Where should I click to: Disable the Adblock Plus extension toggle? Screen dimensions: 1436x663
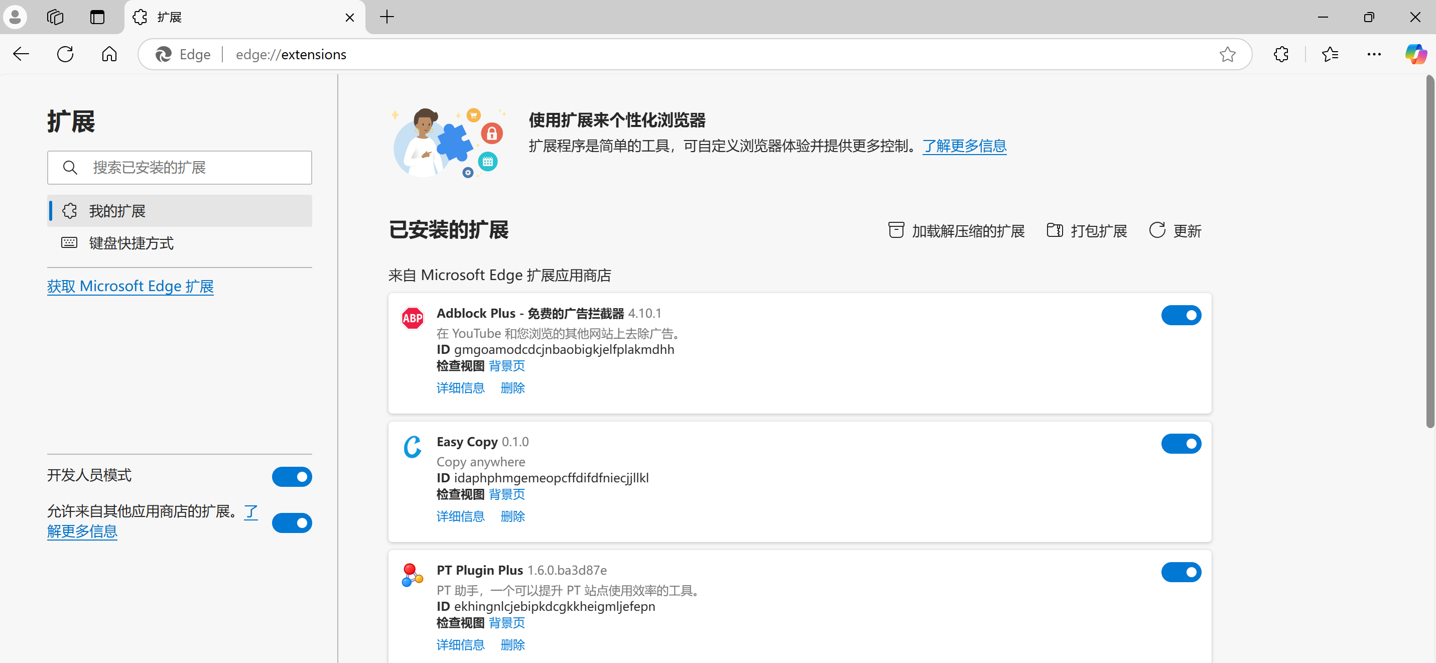(x=1181, y=316)
